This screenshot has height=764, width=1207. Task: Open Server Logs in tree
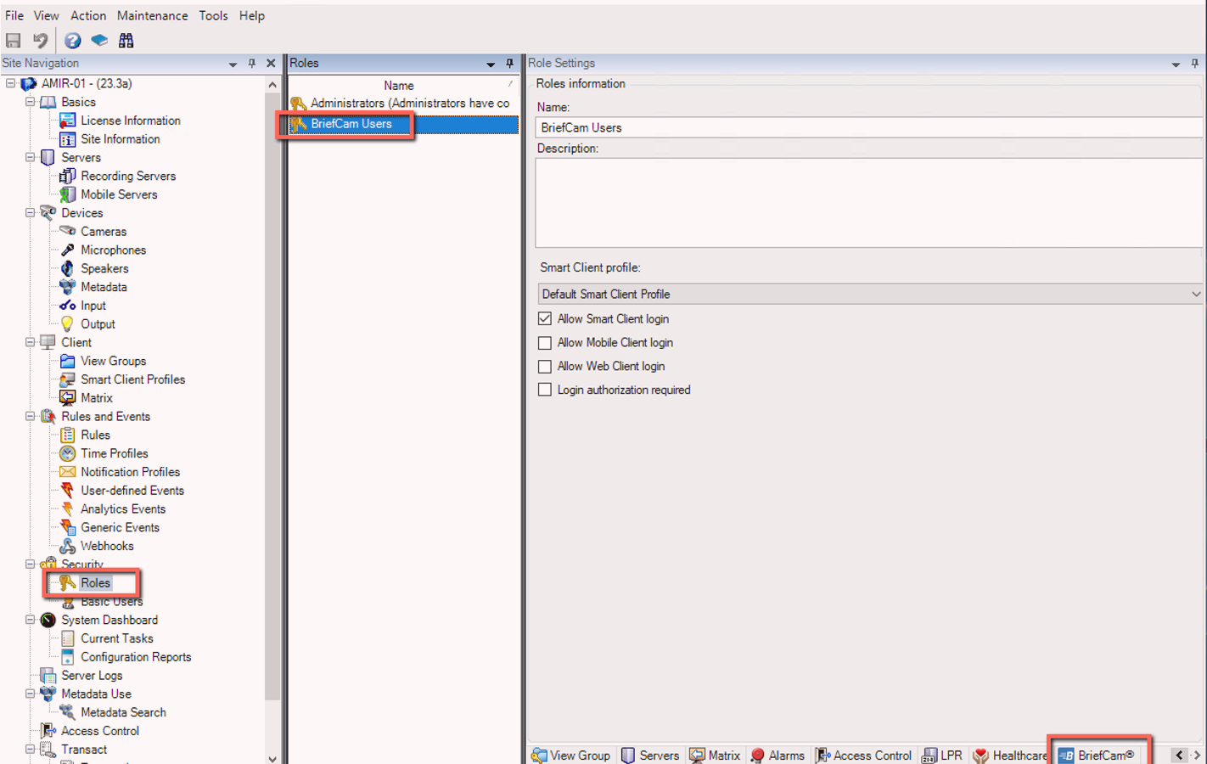(92, 676)
